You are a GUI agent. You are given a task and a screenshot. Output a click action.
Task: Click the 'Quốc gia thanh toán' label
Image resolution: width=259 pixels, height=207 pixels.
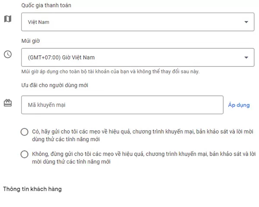click(x=46, y=5)
